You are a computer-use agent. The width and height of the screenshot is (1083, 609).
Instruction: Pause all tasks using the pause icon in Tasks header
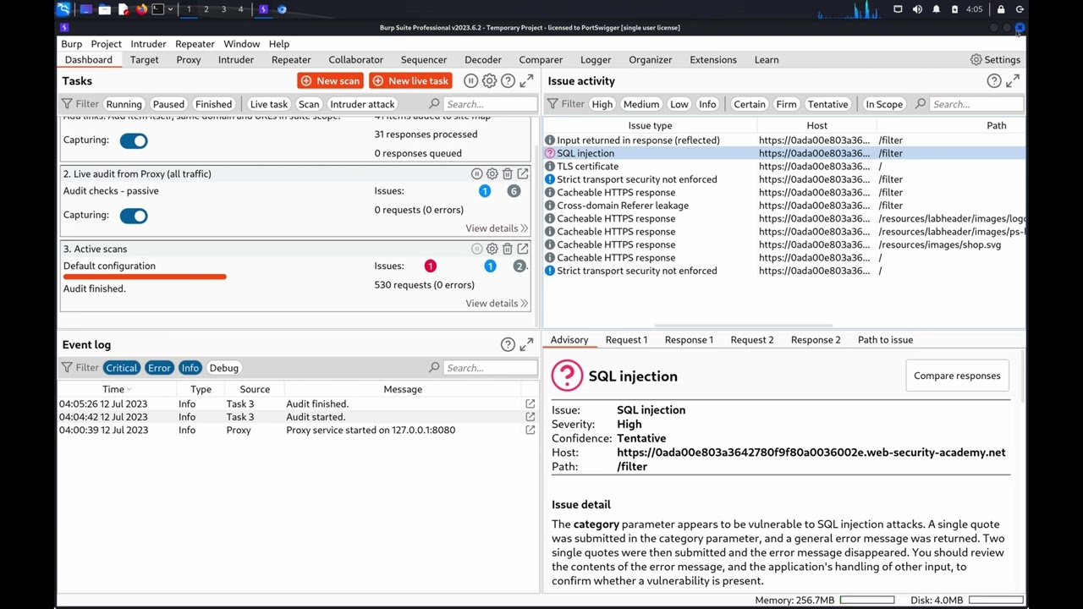(471, 81)
